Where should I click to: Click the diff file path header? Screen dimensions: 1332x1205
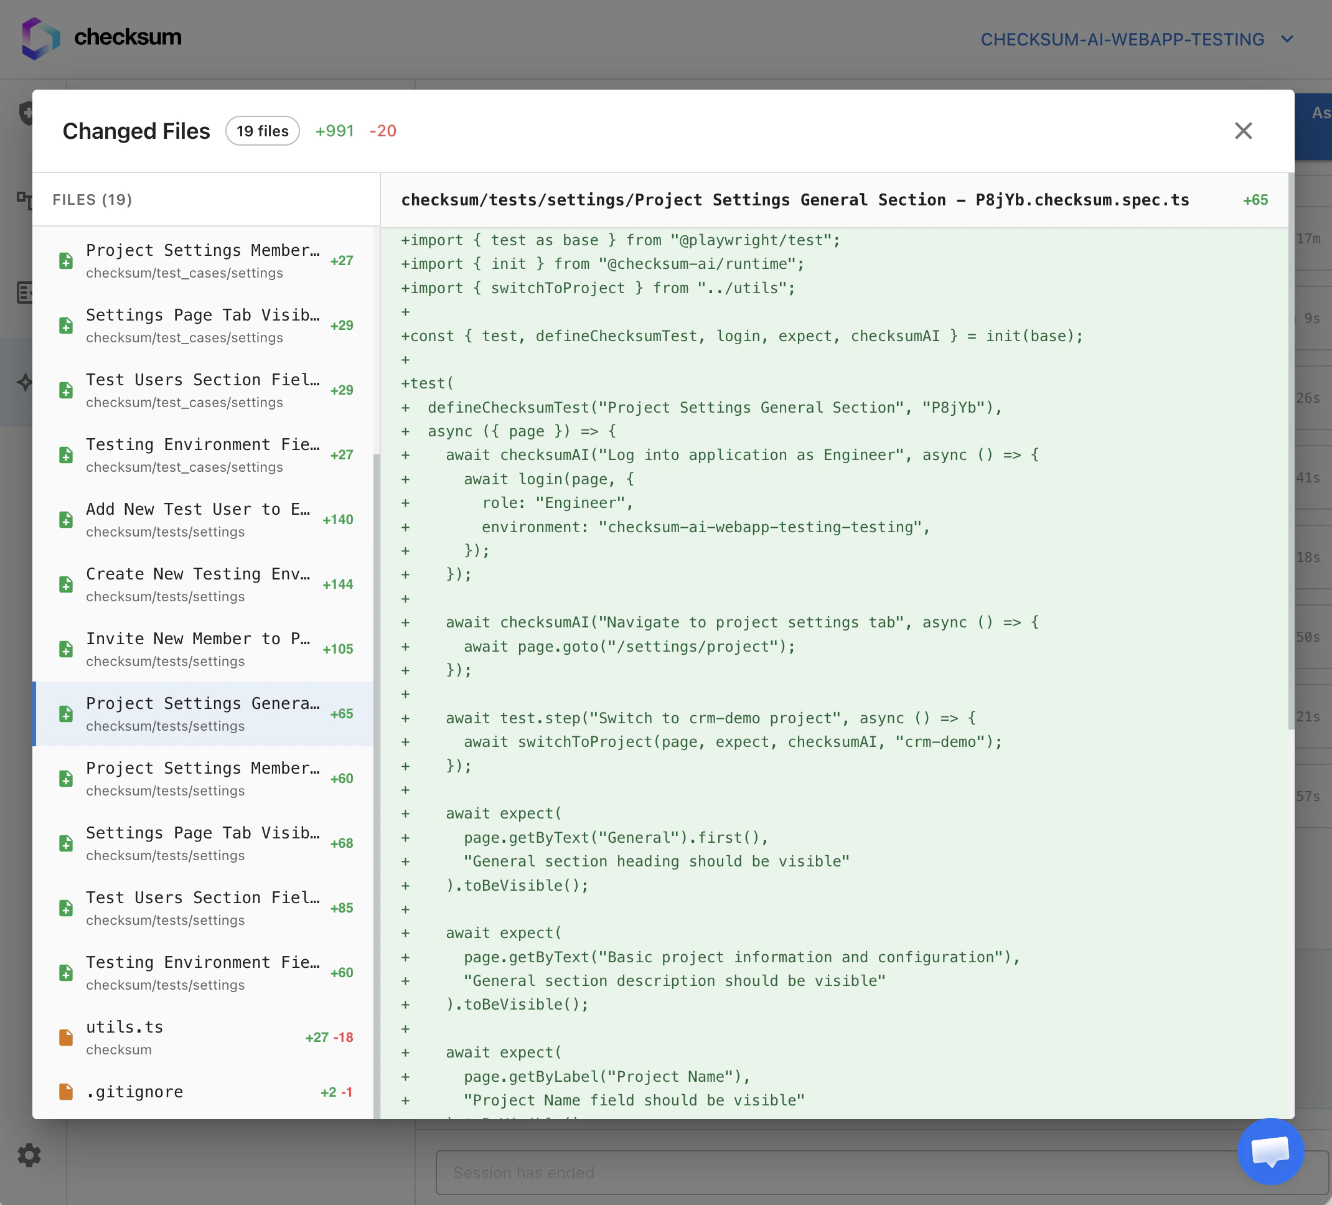pyautogui.click(x=795, y=200)
